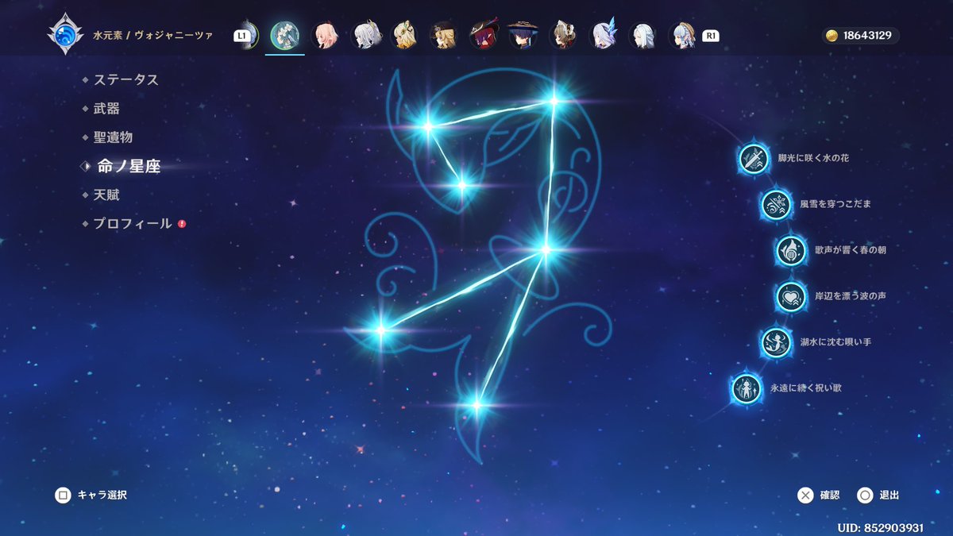Viewport: 953px width, 536px height.
Task: Click 退出 circle button prompt
Action: coord(878,496)
